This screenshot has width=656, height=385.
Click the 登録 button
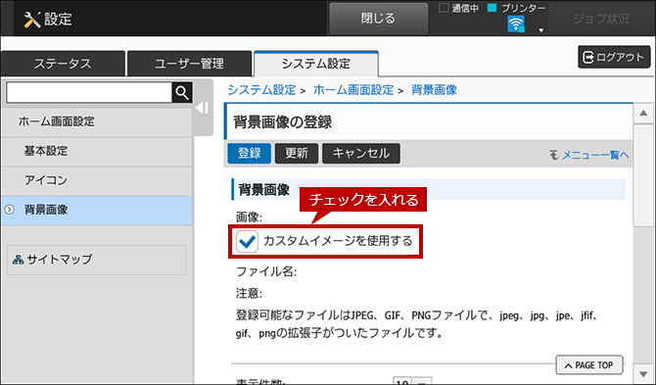coord(250,153)
